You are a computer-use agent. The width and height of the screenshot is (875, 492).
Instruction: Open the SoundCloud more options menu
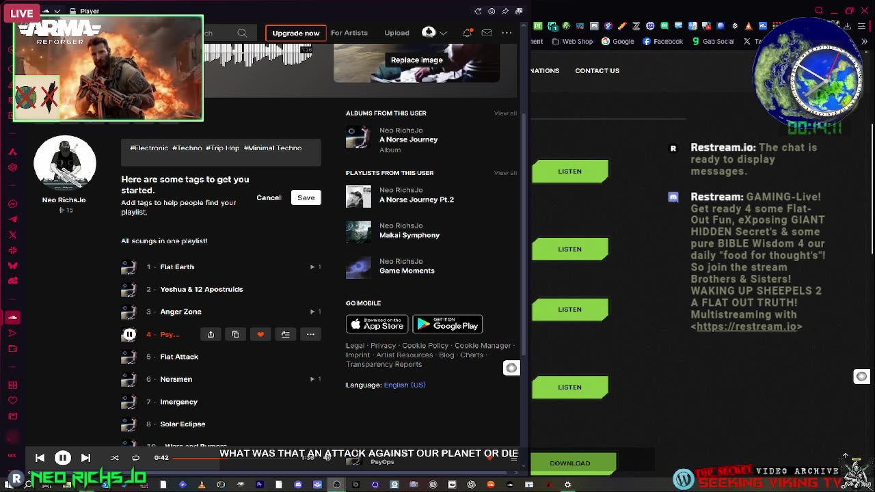pyautogui.click(x=507, y=33)
